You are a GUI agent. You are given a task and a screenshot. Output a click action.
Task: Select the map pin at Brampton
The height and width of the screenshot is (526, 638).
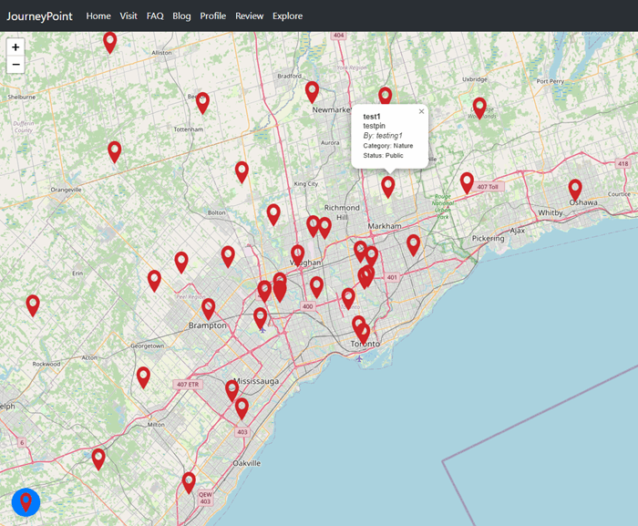209,308
